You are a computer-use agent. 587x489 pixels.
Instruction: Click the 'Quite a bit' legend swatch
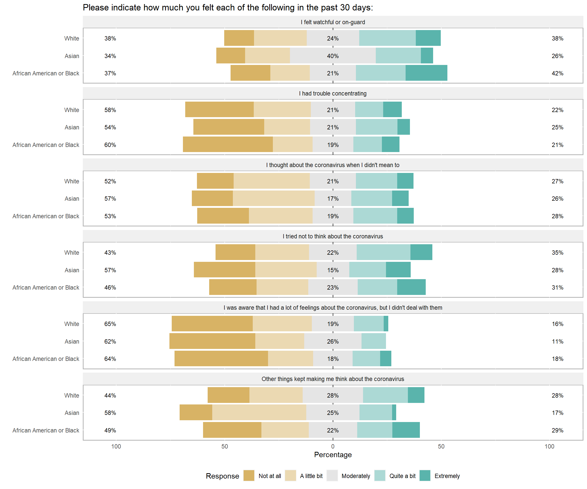coord(380,476)
